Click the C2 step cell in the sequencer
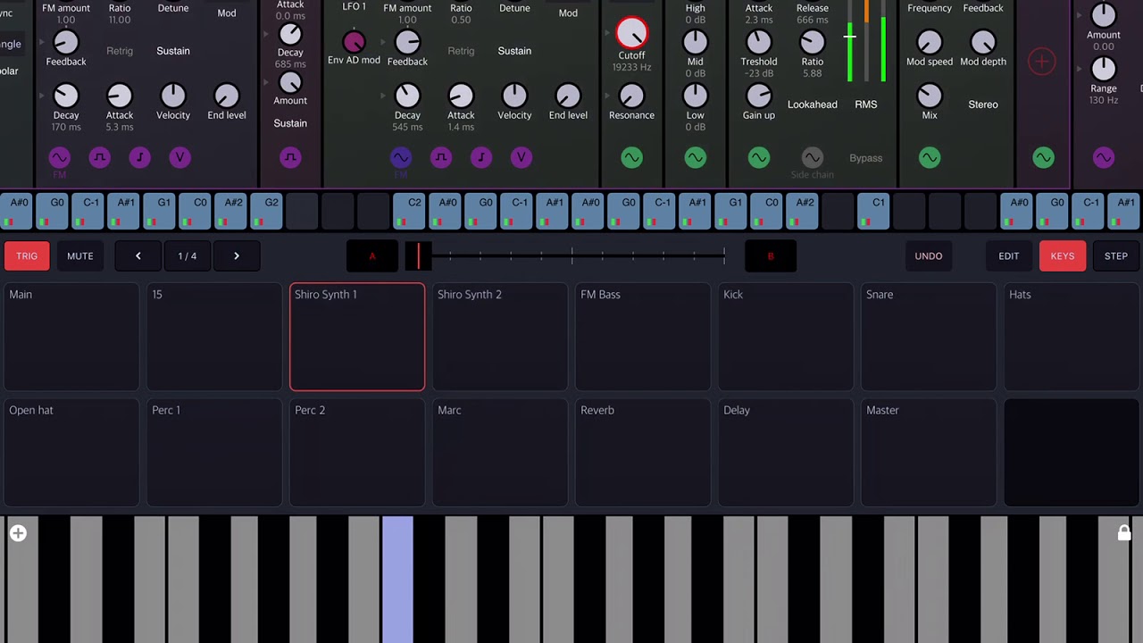This screenshot has width=1143, height=643. (410, 213)
